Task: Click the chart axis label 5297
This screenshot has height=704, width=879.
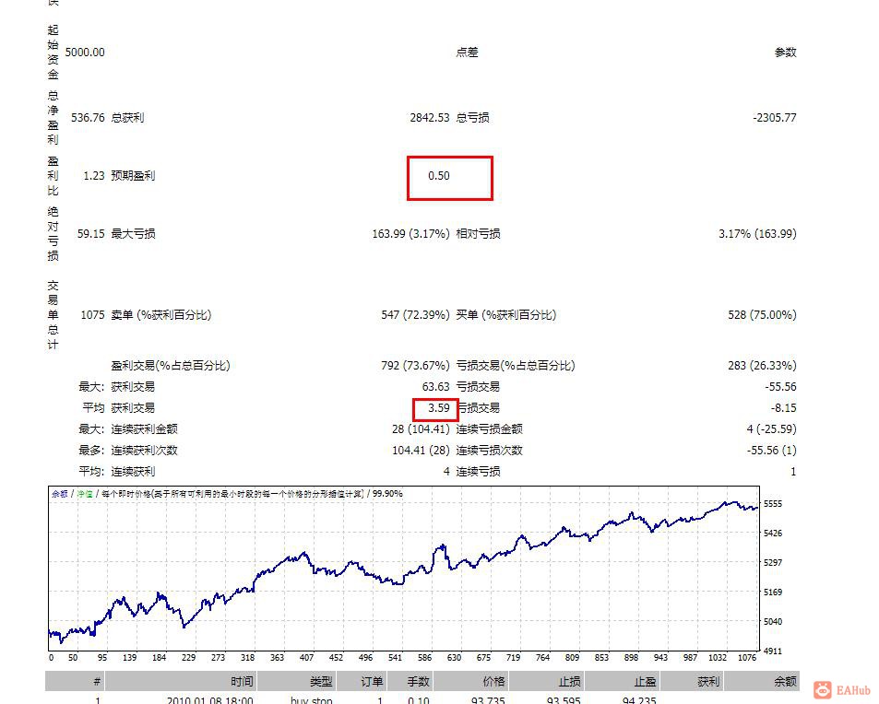Action: pyautogui.click(x=773, y=563)
